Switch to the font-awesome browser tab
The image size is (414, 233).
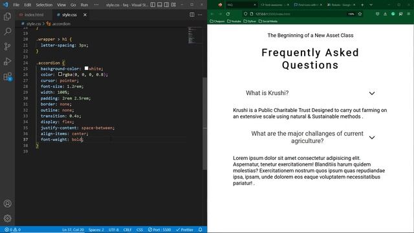pos(274,5)
